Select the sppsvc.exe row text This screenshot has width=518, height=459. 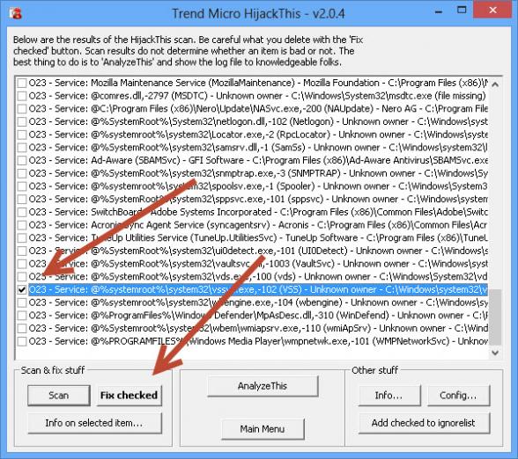(x=258, y=199)
